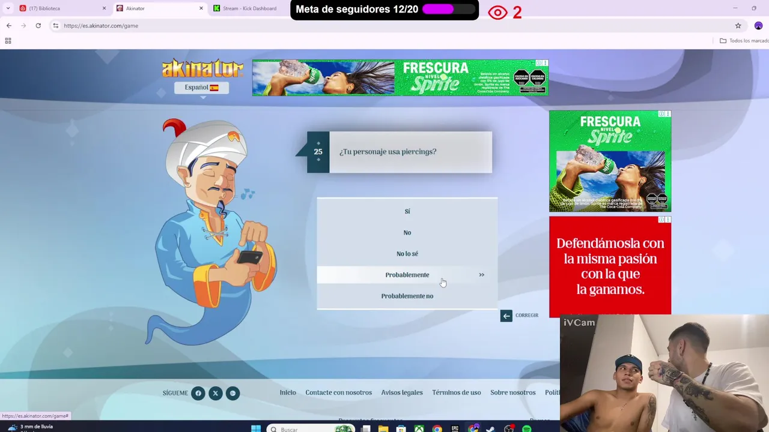Open the weather widget showing lluvia
The height and width of the screenshot is (432, 769).
pos(30,428)
